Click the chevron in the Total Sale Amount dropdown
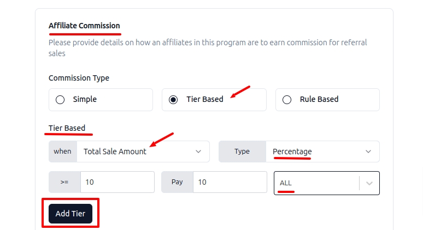The image size is (423, 230). [x=198, y=152]
